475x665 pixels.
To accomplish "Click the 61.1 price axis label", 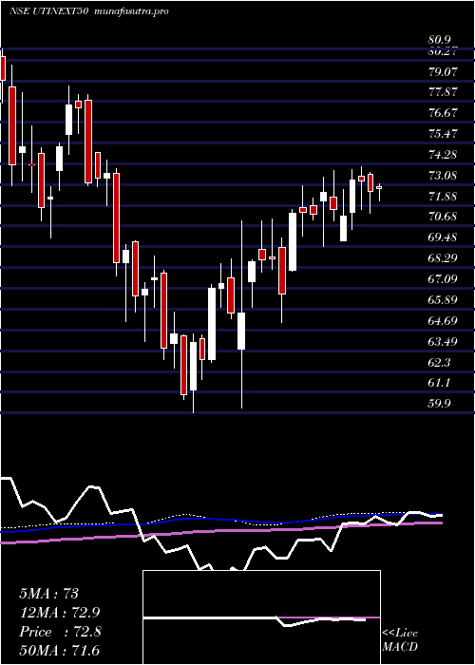I will click(440, 384).
